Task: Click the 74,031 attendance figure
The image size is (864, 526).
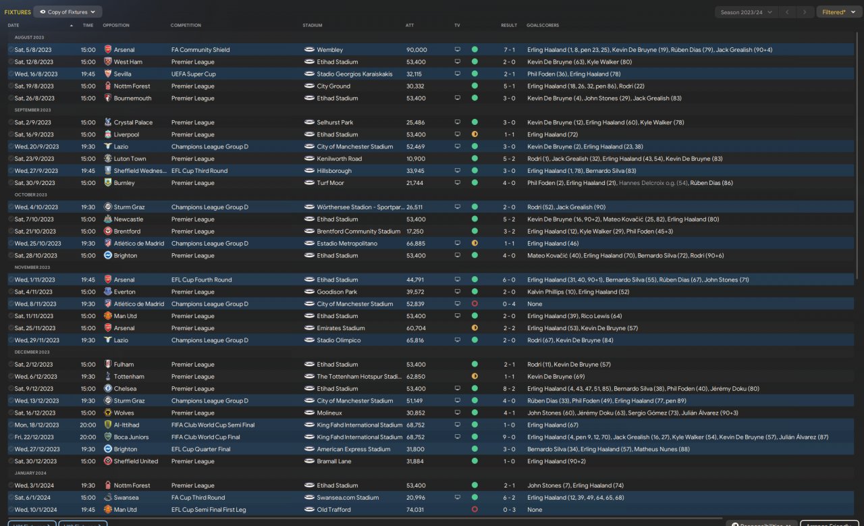Action: pyautogui.click(x=415, y=510)
